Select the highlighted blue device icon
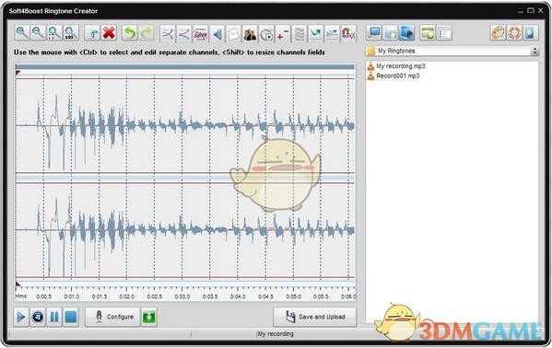Image resolution: width=552 pixels, height=348 pixels. pos(407,33)
